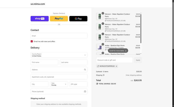Select Google Pay express checkout
This screenshot has height=107, width=174.
pyautogui.click(x=78, y=19)
